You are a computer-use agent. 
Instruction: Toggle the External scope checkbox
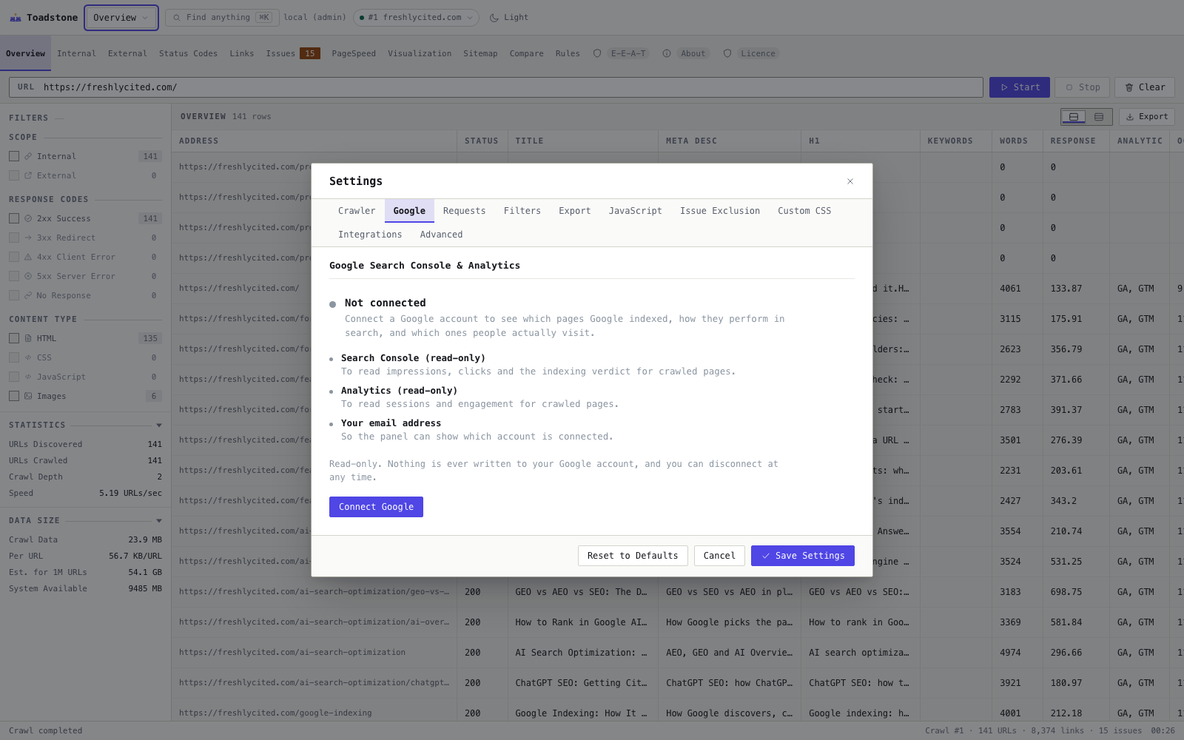(x=14, y=175)
